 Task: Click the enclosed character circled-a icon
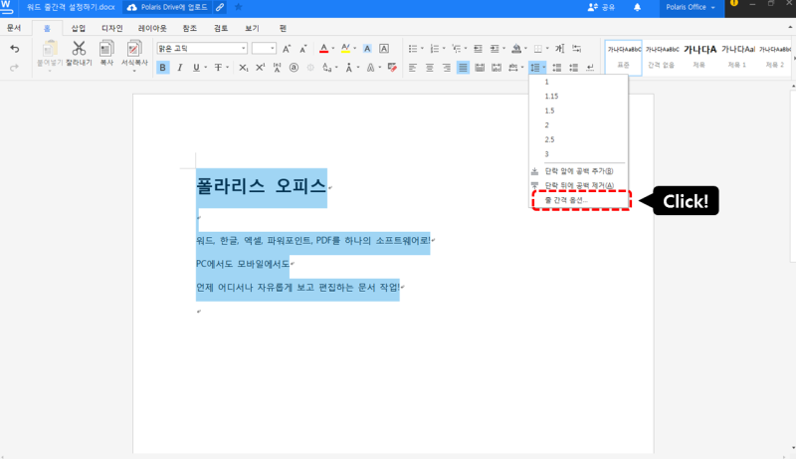294,68
